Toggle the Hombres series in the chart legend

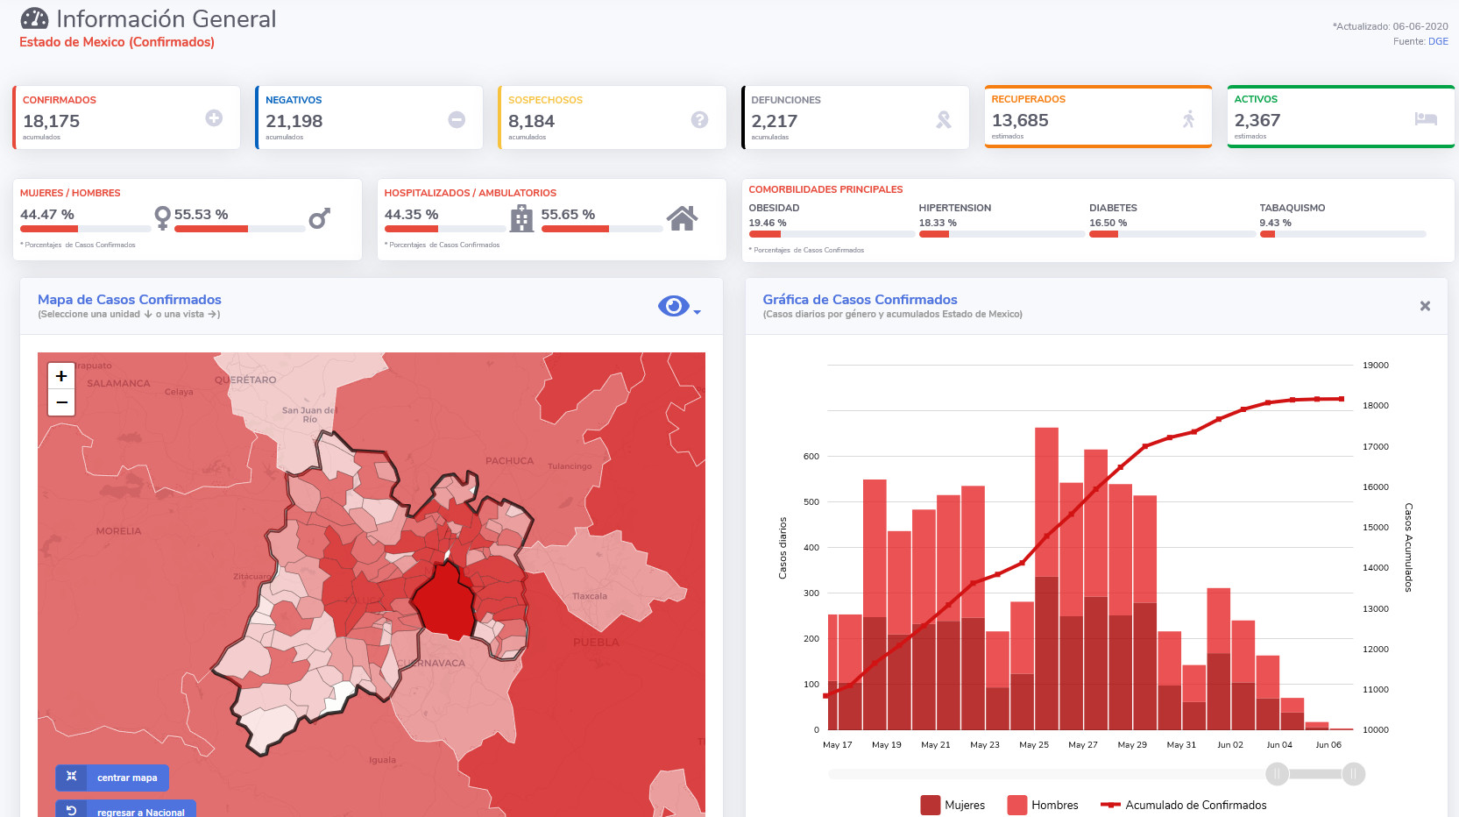(x=1043, y=805)
